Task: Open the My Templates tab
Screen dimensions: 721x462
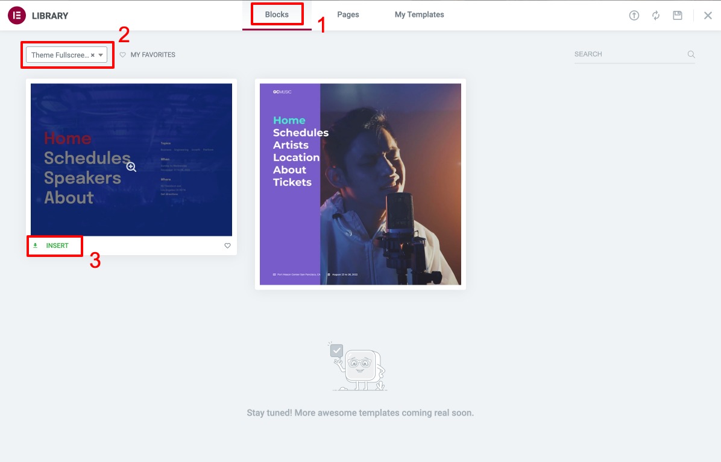Action: pos(419,14)
